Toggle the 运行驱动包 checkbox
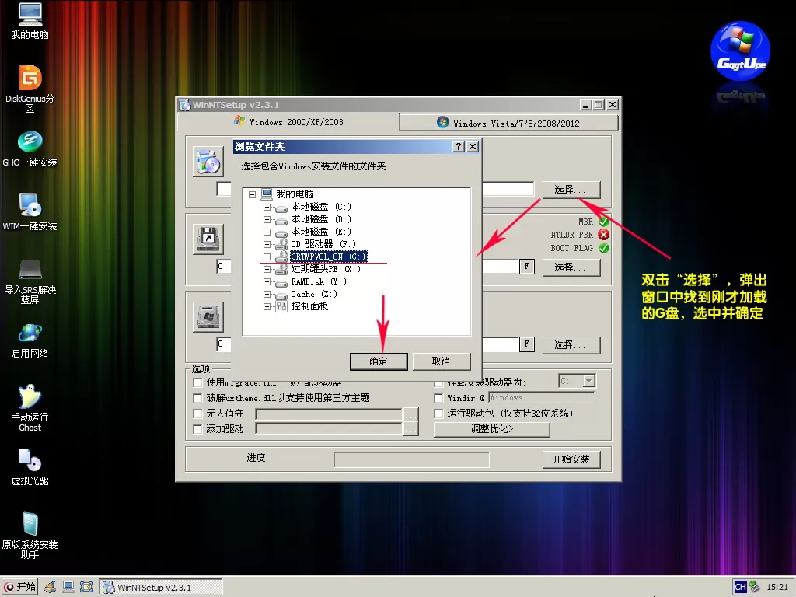Screen dimensions: 796x597 439,414
